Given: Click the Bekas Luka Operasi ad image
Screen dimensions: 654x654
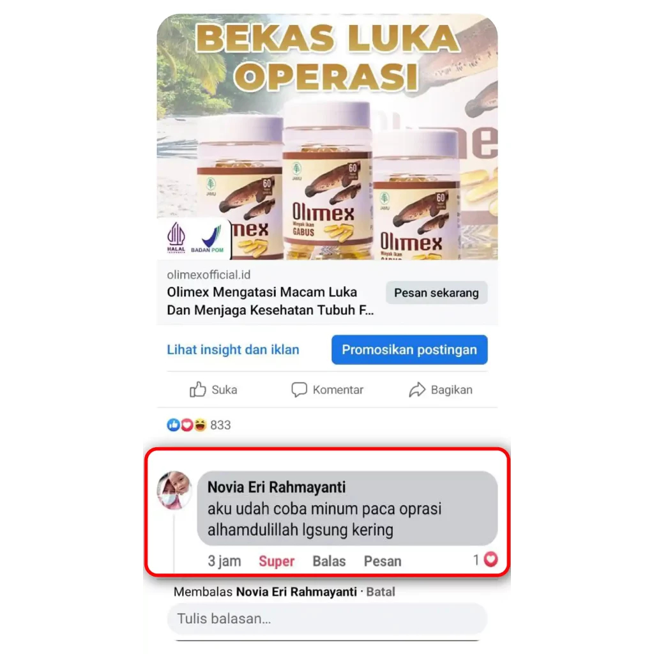Looking at the screenshot, I should (x=327, y=137).
